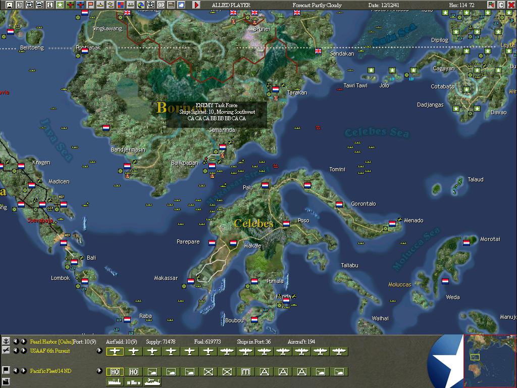Click the red and blue squares icon
Image resolution: width=517 pixels, height=388 pixels.
pos(121,5)
